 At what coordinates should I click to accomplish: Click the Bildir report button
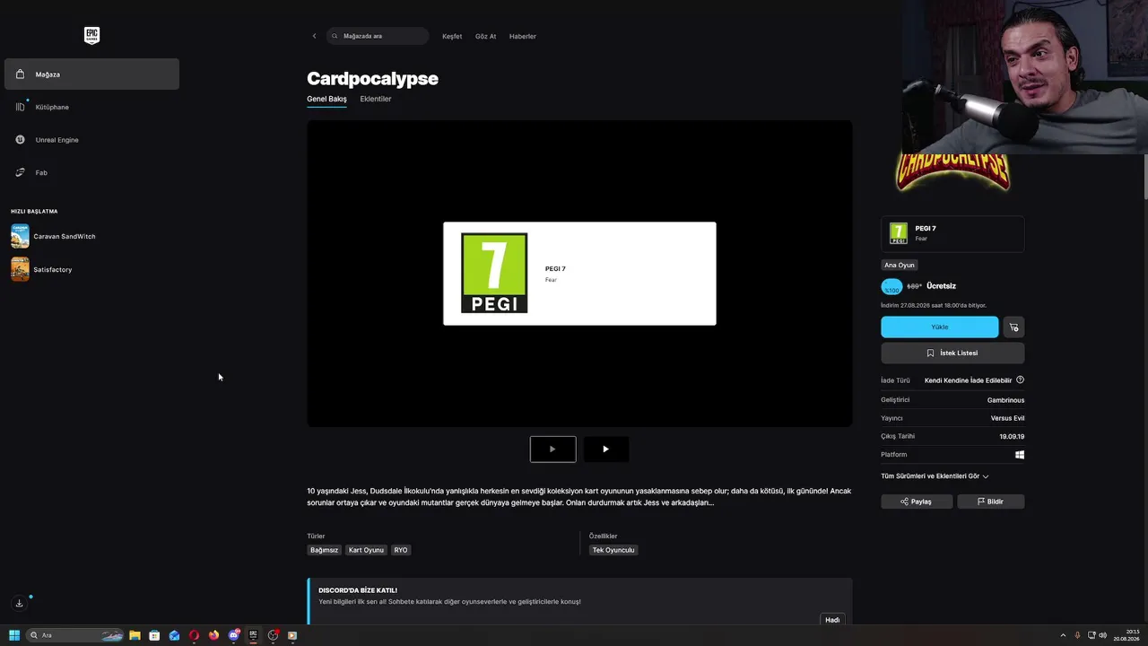click(x=990, y=502)
